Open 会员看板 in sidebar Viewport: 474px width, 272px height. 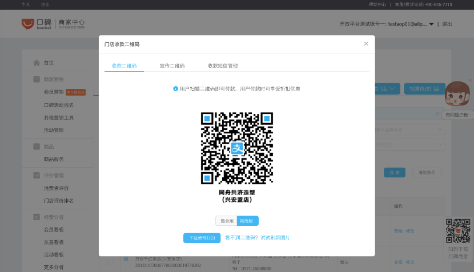point(54,230)
